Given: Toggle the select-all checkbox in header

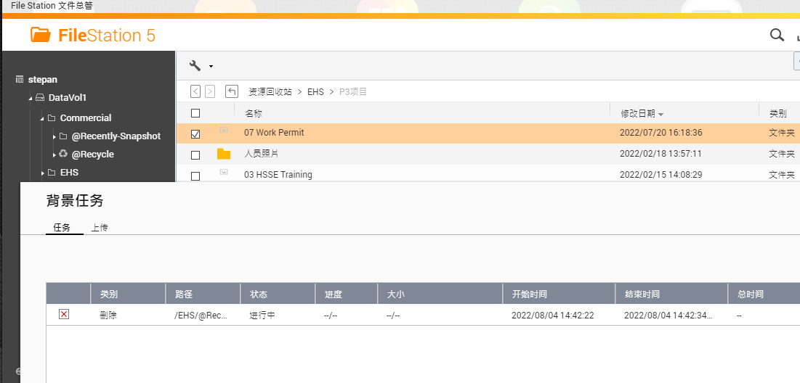Looking at the screenshot, I should [x=195, y=113].
